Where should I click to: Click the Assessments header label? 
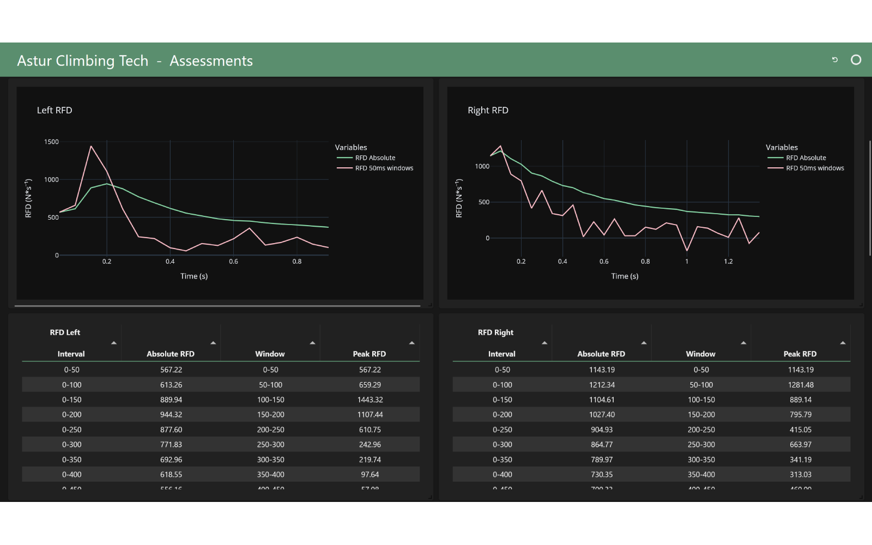pos(211,60)
